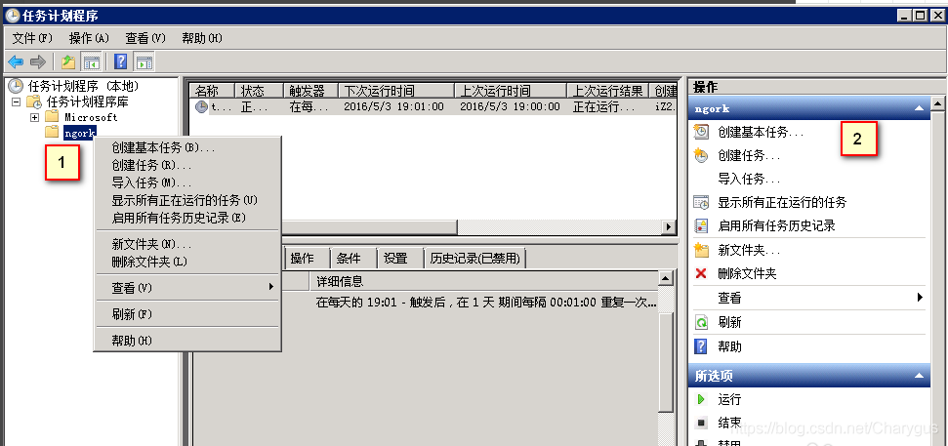Switch to the 操作 tab
This screenshot has width=948, height=446.
pyautogui.click(x=308, y=259)
